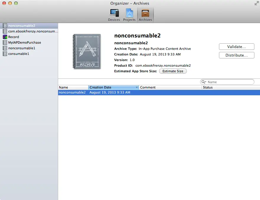Screen dimensions: 260x200
Task: Click the MyIAPDemoPurchase sidebar icon
Action: point(5,42)
